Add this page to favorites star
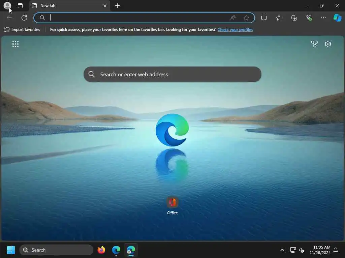This screenshot has height=258, width=345. point(246,18)
